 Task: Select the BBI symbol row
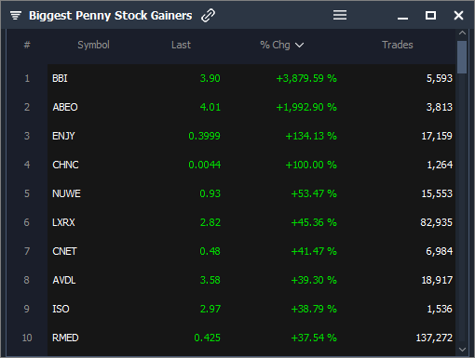[251, 78]
